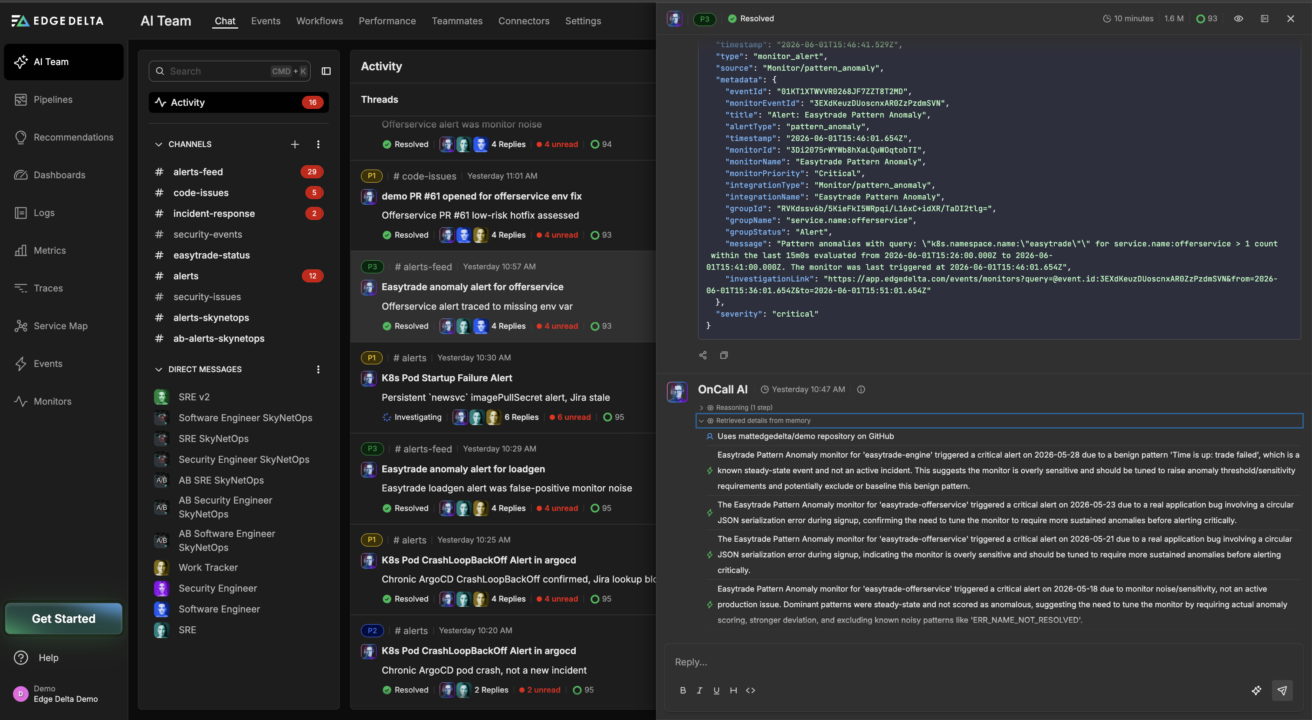Switch to the Events tab
The height and width of the screenshot is (720, 1312).
[266, 21]
